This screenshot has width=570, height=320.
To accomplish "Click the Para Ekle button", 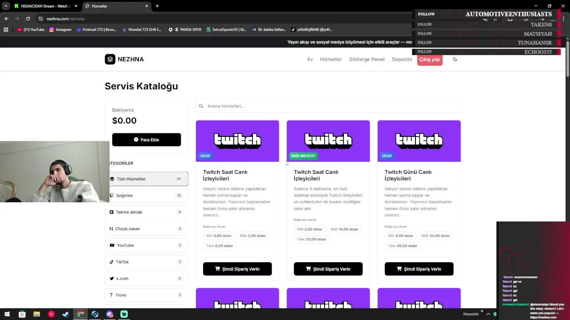I will point(147,140).
